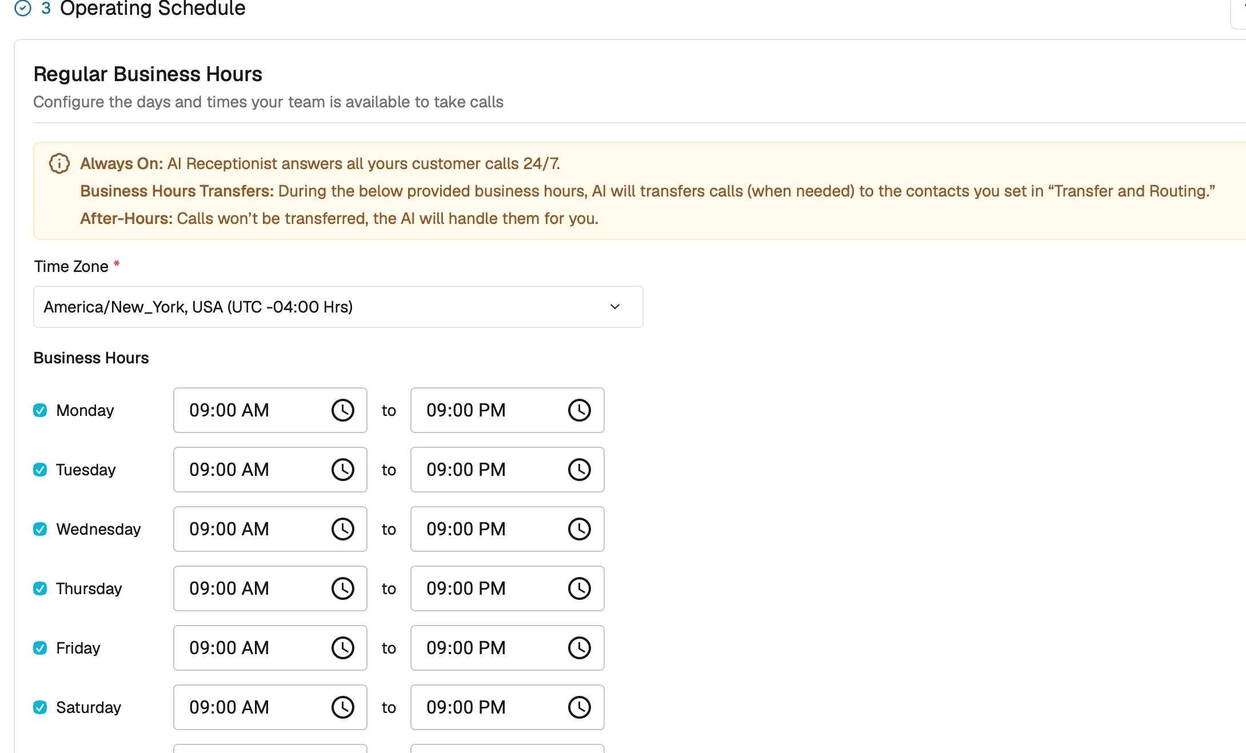The height and width of the screenshot is (753, 1246).
Task: Click the Saturday day label
Action: coord(89,707)
